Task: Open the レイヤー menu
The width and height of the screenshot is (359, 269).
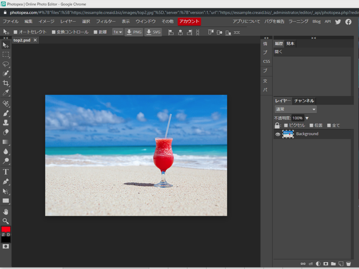Action: click(68, 21)
